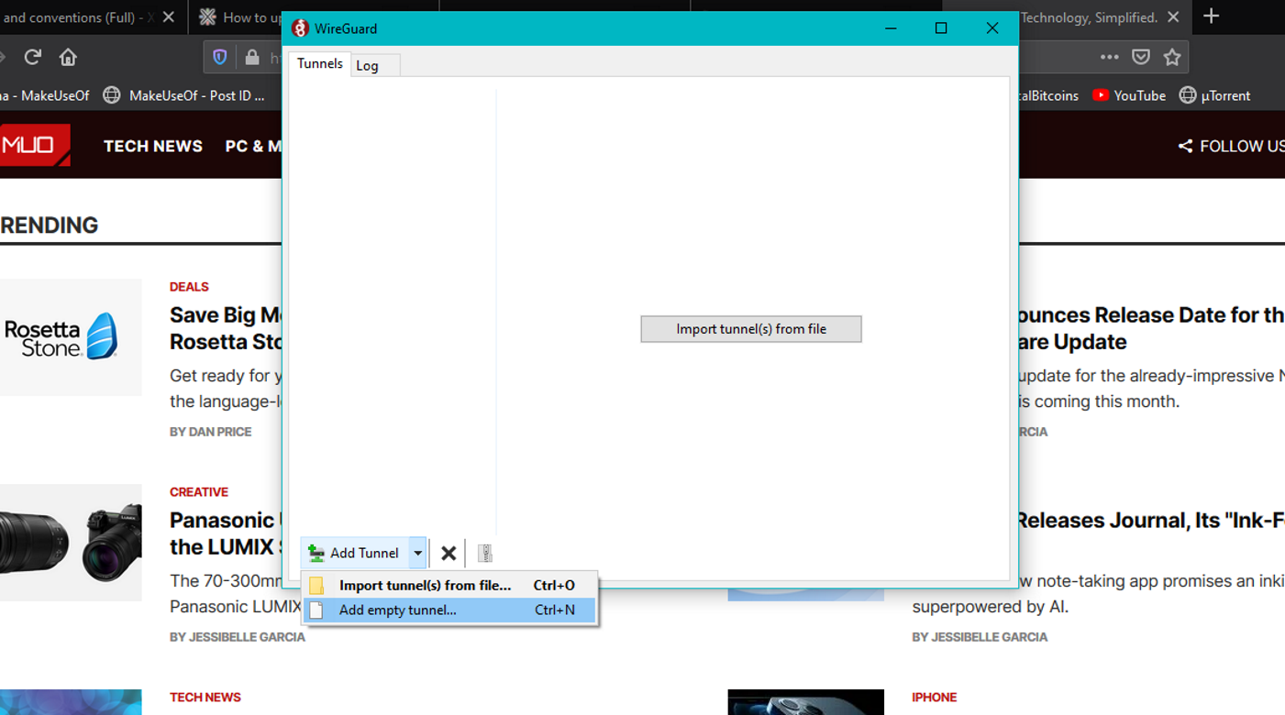Reload the browser page
1285x715 pixels.
click(x=33, y=57)
